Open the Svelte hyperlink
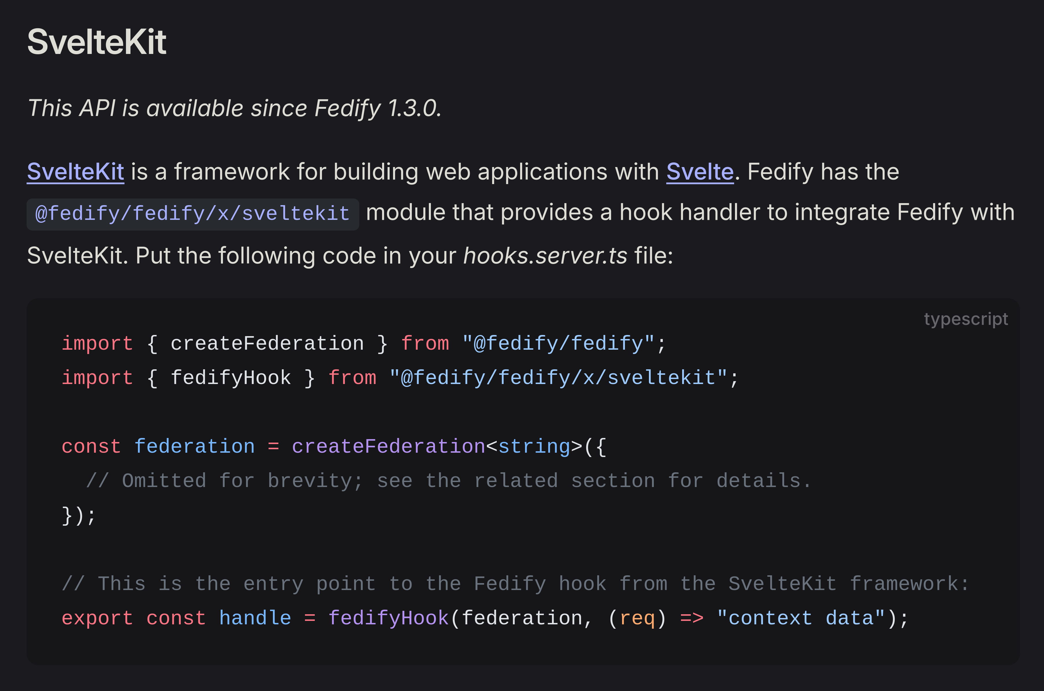The height and width of the screenshot is (691, 1044). tap(699, 172)
